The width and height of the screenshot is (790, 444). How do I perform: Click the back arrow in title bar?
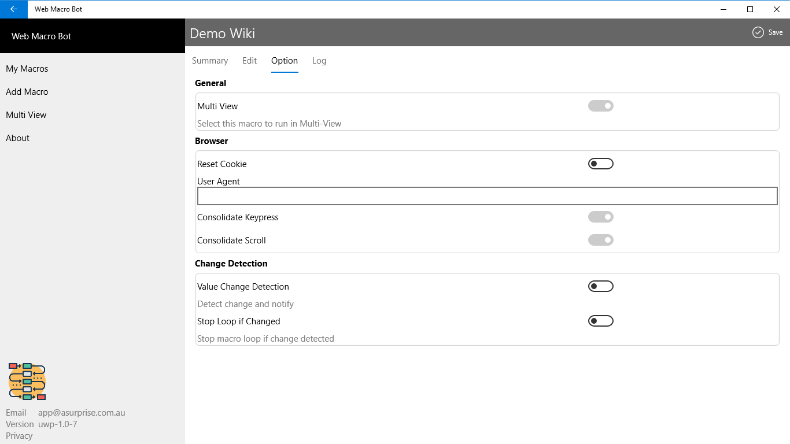tap(14, 9)
